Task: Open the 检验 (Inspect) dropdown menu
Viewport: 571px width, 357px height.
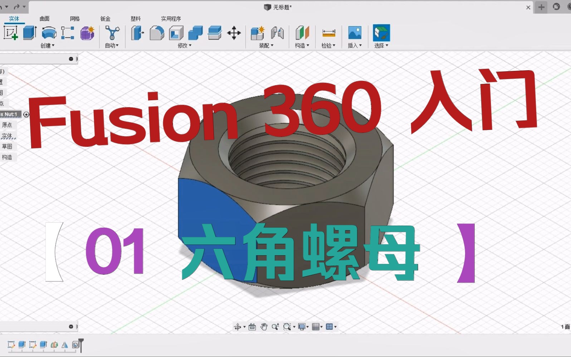Action: (x=328, y=45)
